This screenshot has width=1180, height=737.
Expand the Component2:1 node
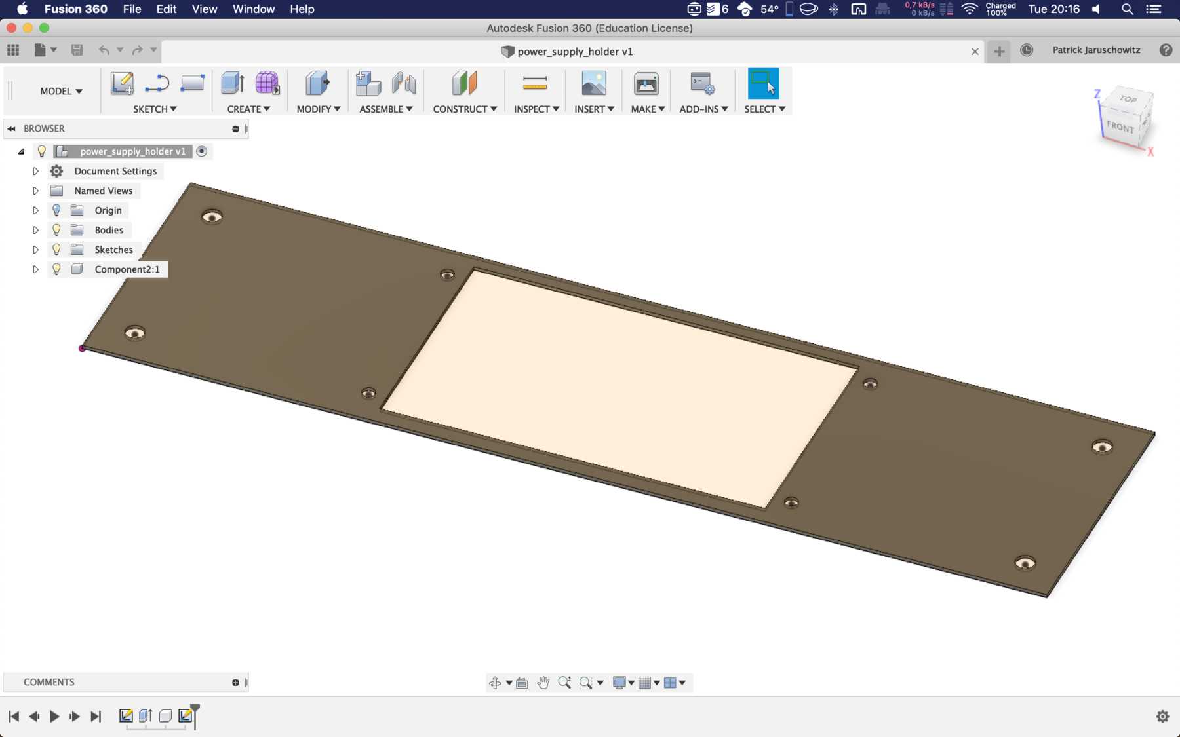click(x=35, y=269)
